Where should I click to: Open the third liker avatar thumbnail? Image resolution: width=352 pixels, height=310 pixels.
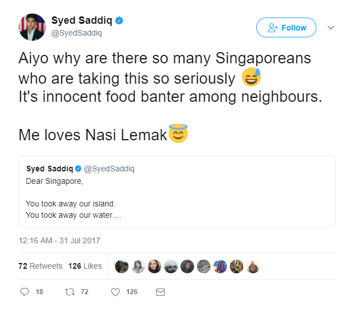point(154,266)
